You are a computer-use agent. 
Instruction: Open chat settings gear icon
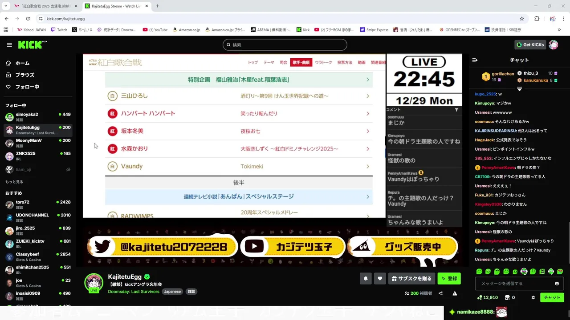533,298
